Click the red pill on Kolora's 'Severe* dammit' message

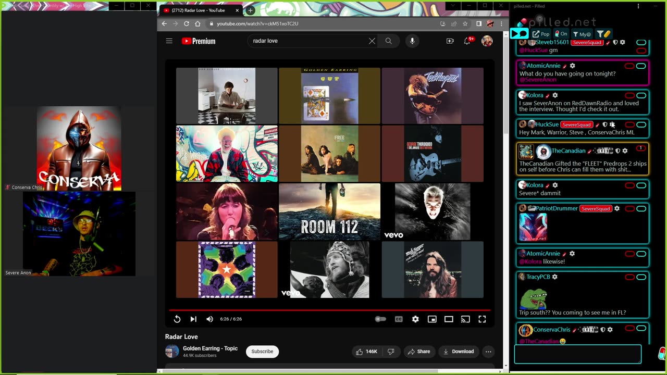(x=629, y=185)
